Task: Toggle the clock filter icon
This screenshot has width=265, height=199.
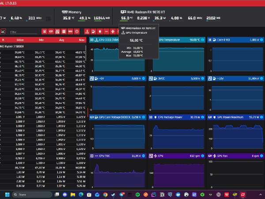Action: pyautogui.click(x=77, y=31)
